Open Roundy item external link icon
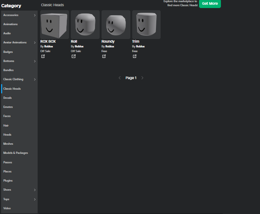This screenshot has width=260, height=214. [x=104, y=56]
